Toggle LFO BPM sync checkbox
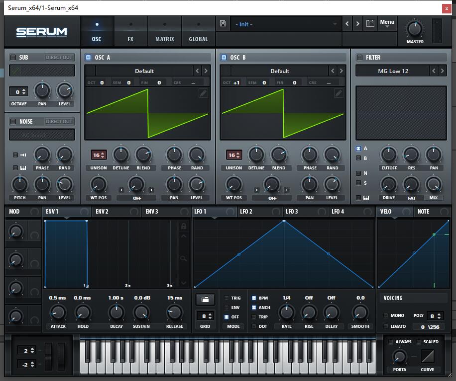 [253, 298]
